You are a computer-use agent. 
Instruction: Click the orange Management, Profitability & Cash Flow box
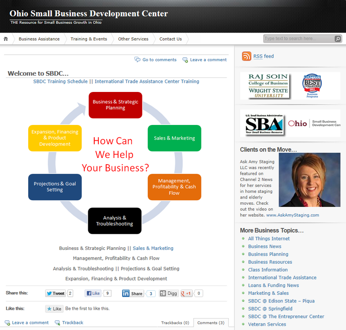point(175,187)
